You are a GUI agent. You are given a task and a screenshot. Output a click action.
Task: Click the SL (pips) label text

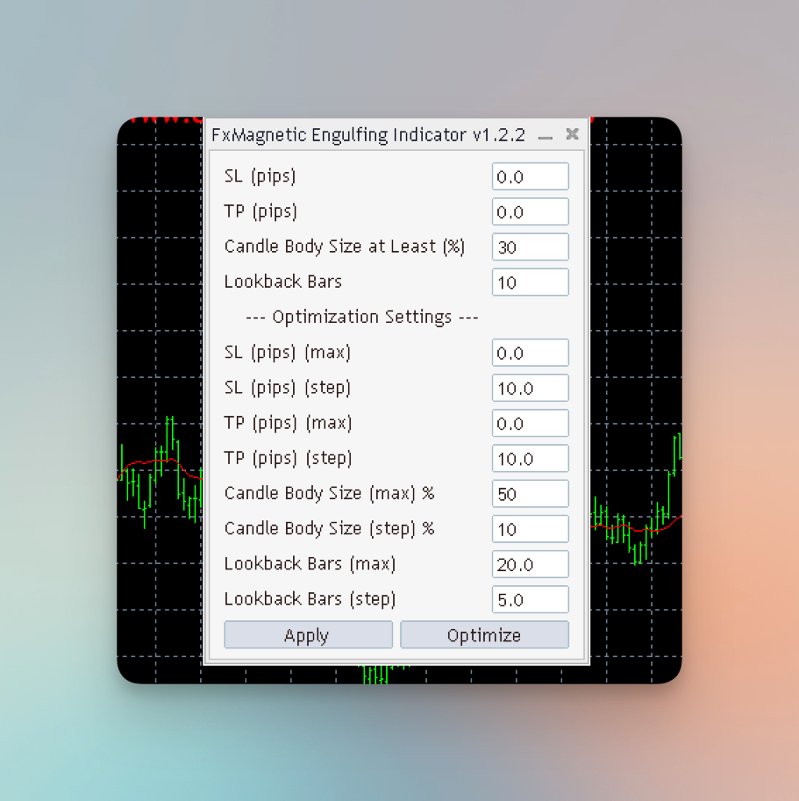pos(260,176)
